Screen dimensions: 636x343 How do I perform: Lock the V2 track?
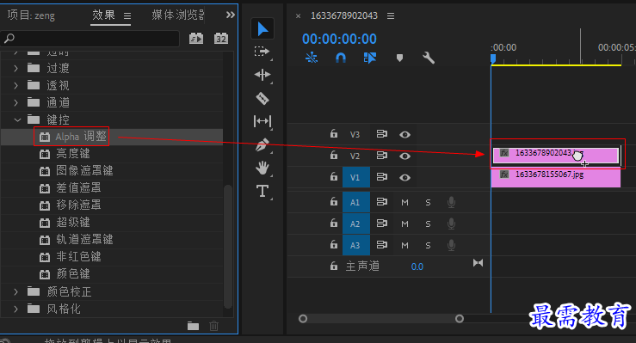pyautogui.click(x=333, y=155)
